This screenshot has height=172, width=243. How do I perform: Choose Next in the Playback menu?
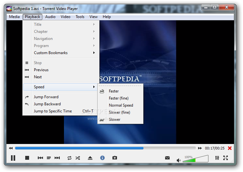click(x=61, y=77)
